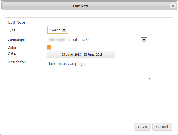Click the Description field label

click(x=17, y=62)
